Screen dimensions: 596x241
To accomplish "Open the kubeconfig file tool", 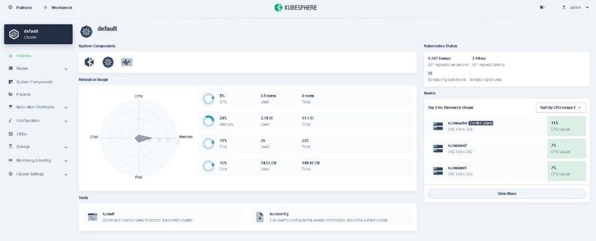I will tap(331, 217).
